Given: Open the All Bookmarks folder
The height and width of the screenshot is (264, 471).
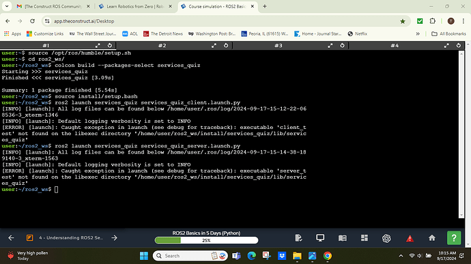Looking at the screenshot, I should pyautogui.click(x=448, y=34).
